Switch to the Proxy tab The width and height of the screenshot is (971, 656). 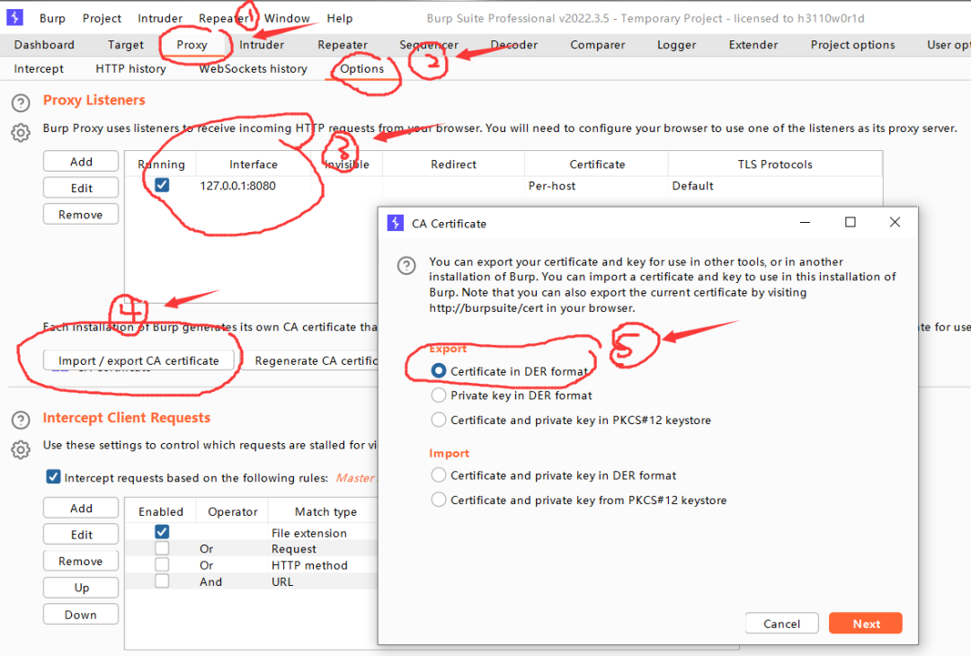tap(192, 45)
